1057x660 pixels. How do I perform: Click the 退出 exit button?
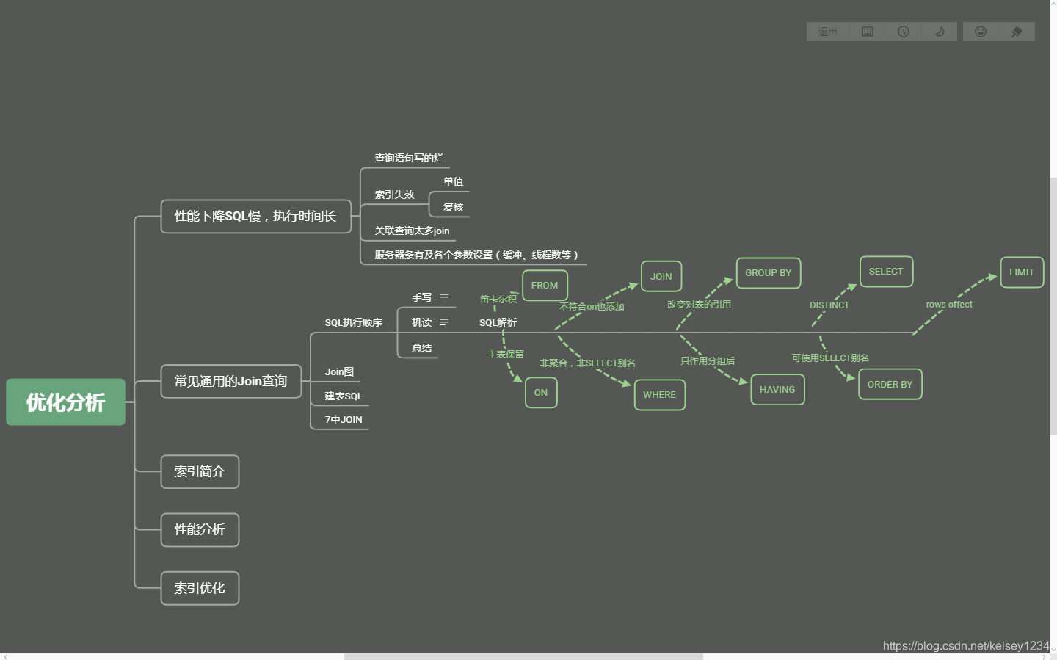(827, 32)
